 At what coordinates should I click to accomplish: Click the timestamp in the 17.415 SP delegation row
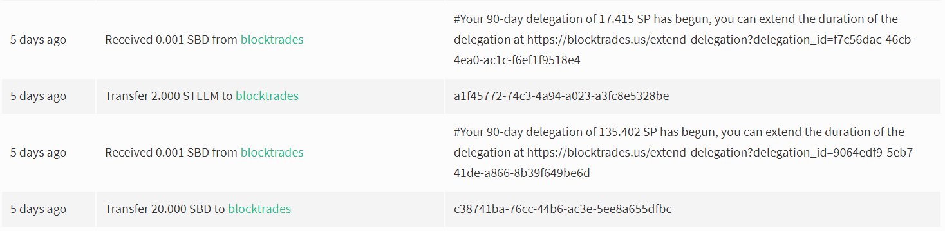[x=38, y=40]
